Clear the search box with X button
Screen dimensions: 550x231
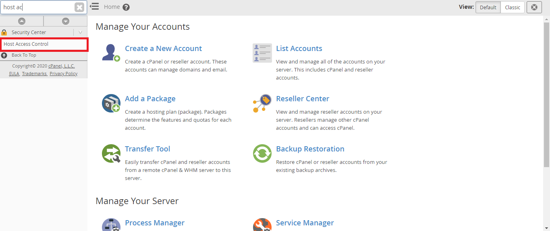[79, 7]
